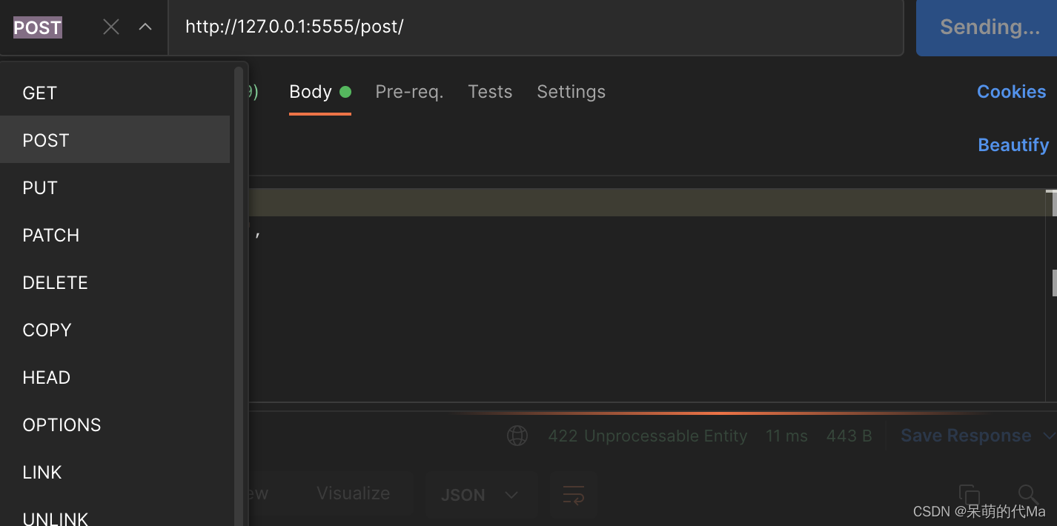Click the copy response icon
This screenshot has height=526, width=1057.
point(969,494)
